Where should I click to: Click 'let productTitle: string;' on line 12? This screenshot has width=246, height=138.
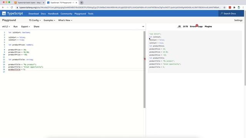[21, 59]
